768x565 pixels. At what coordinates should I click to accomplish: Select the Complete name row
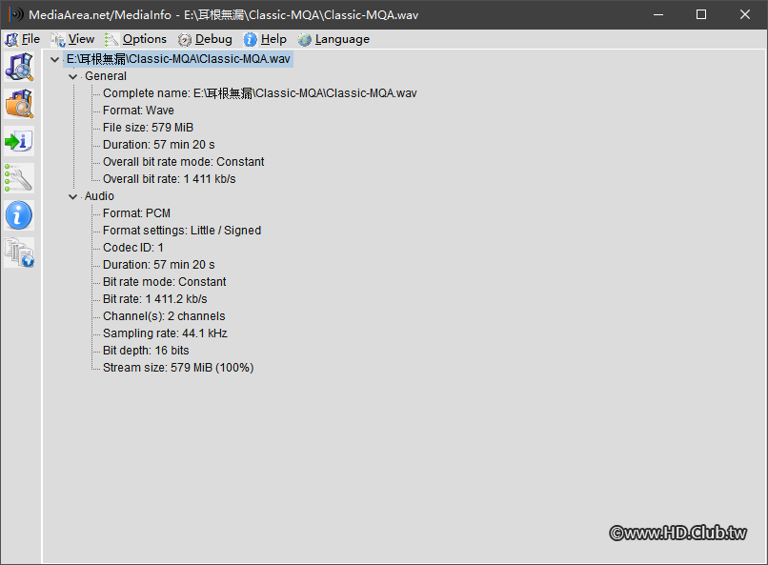(259, 93)
